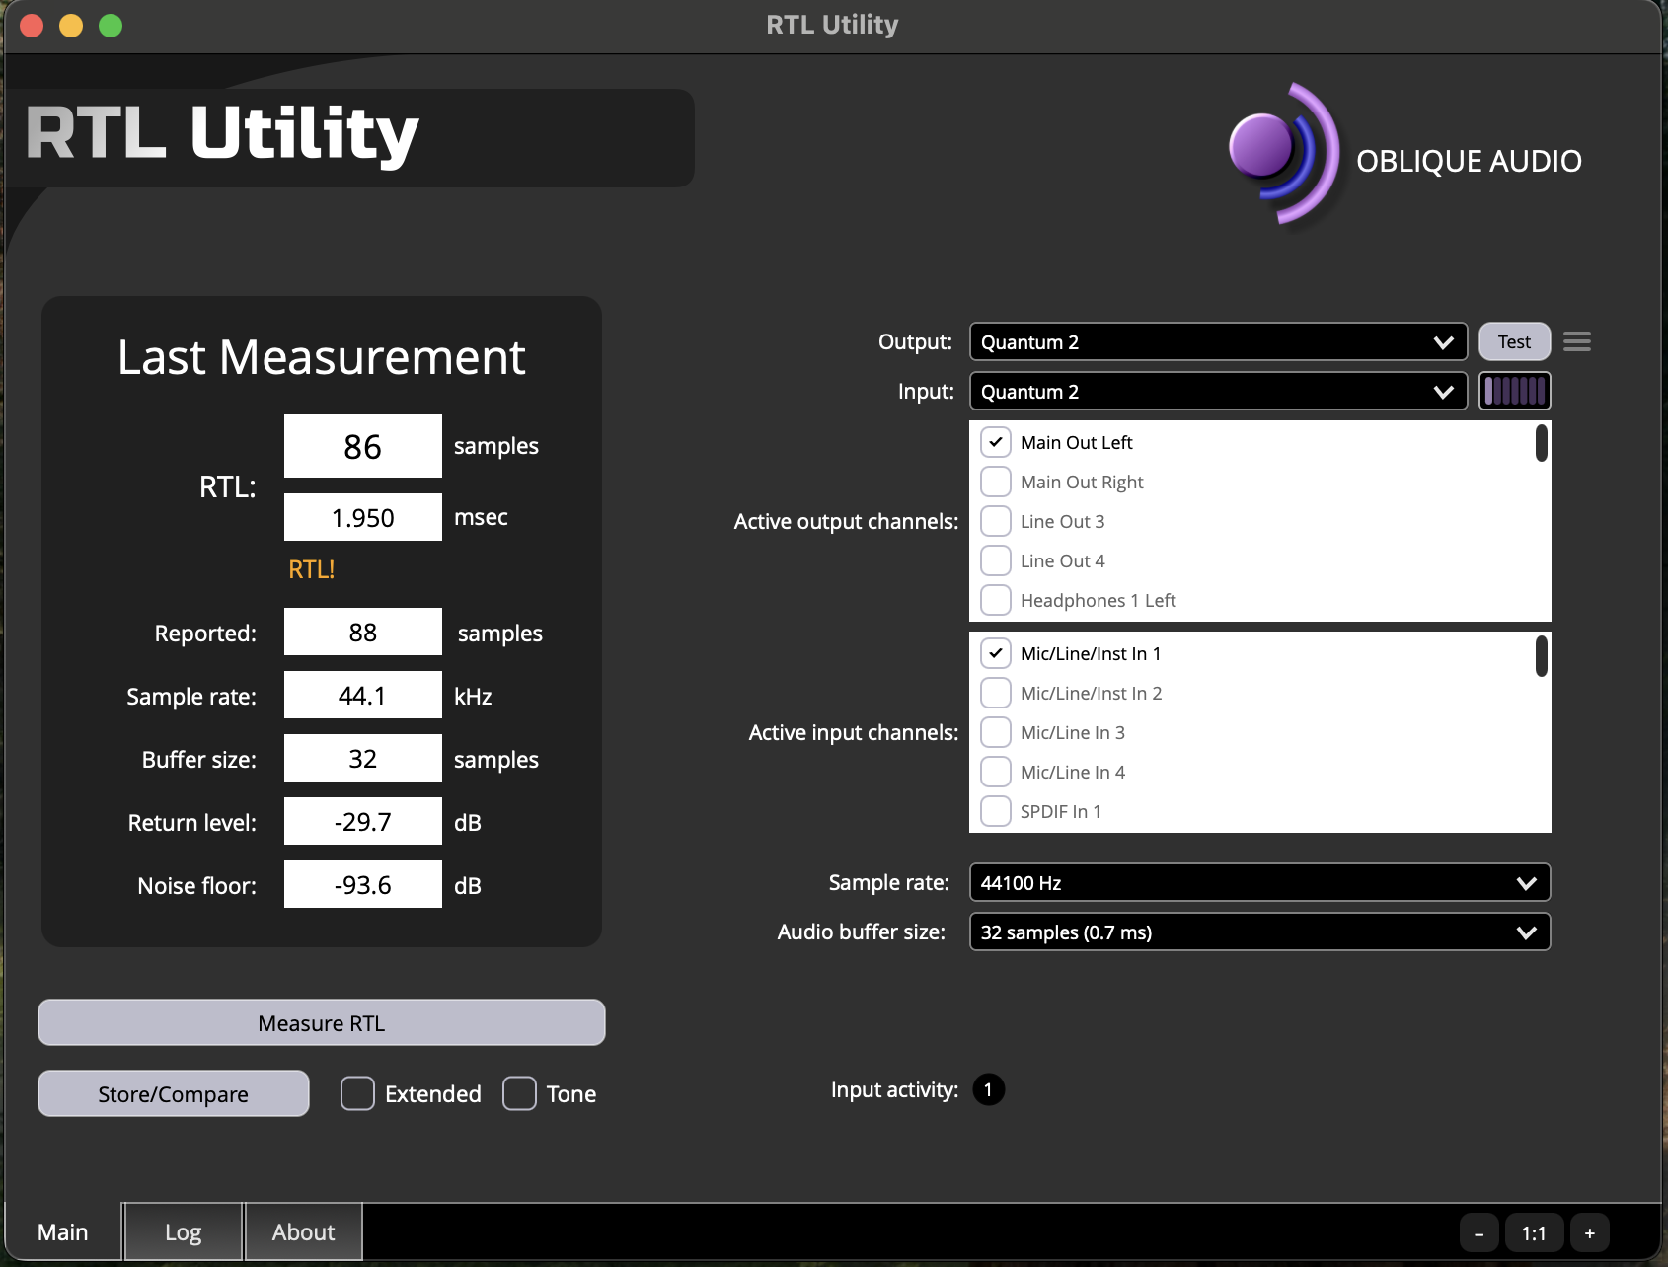Viewport: 1668px width, 1267px height.
Task: Click the RTL msec value 1.950
Action: point(363,517)
